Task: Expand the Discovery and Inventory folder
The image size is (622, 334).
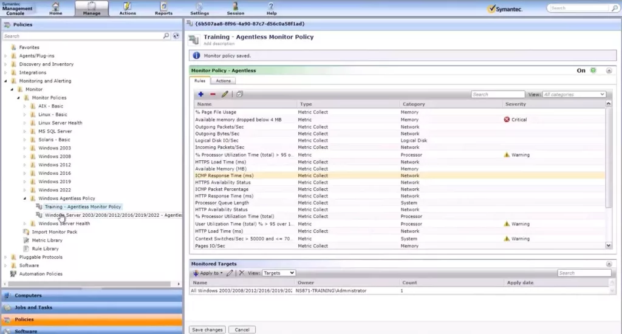Action: 5,64
